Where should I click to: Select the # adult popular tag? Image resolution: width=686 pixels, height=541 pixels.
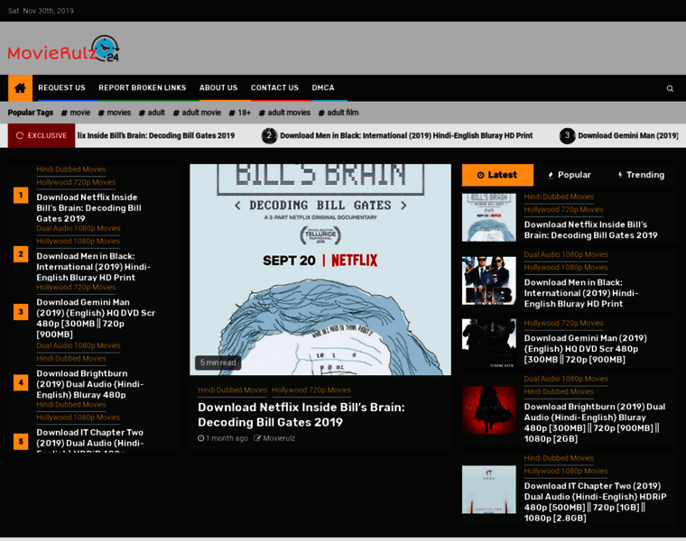[x=152, y=113]
